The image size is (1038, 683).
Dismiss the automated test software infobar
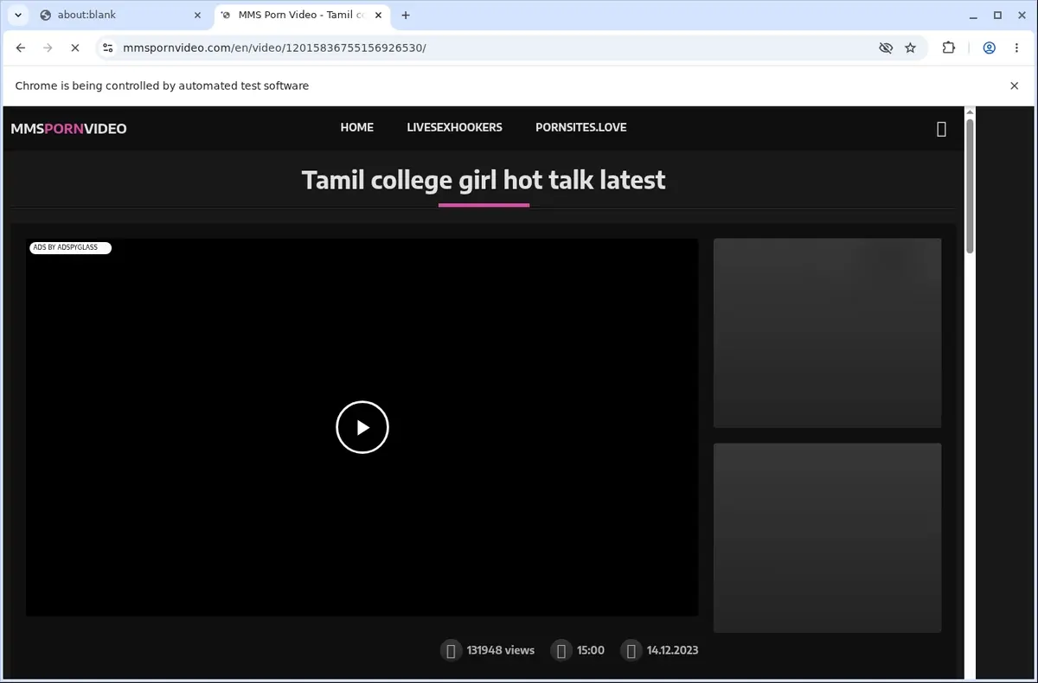tap(1015, 86)
